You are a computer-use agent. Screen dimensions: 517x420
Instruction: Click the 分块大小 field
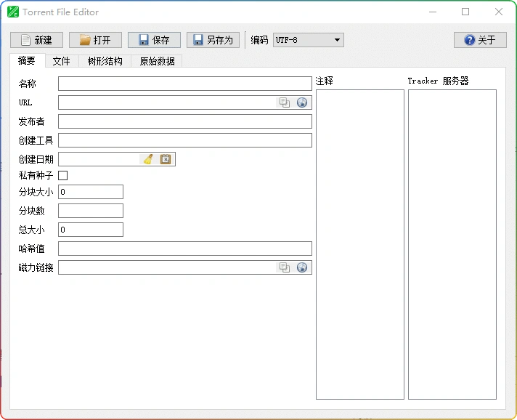click(91, 192)
